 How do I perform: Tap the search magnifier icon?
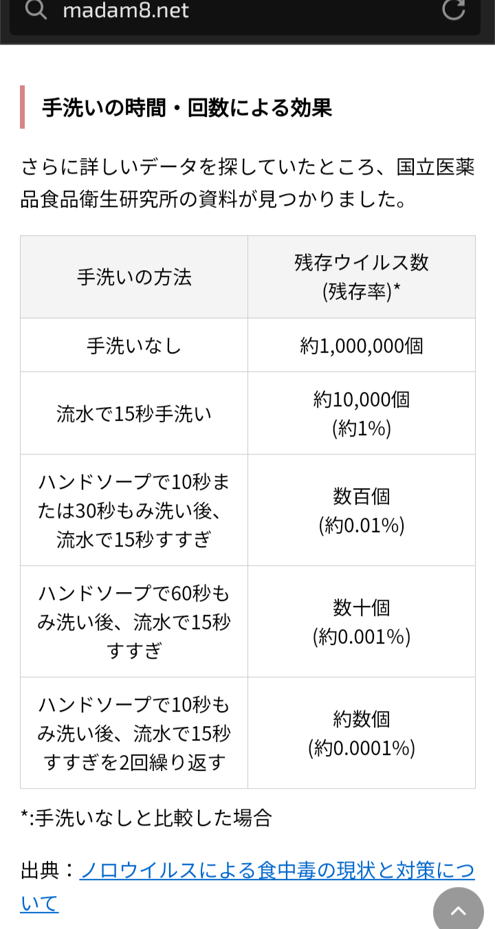click(x=36, y=10)
